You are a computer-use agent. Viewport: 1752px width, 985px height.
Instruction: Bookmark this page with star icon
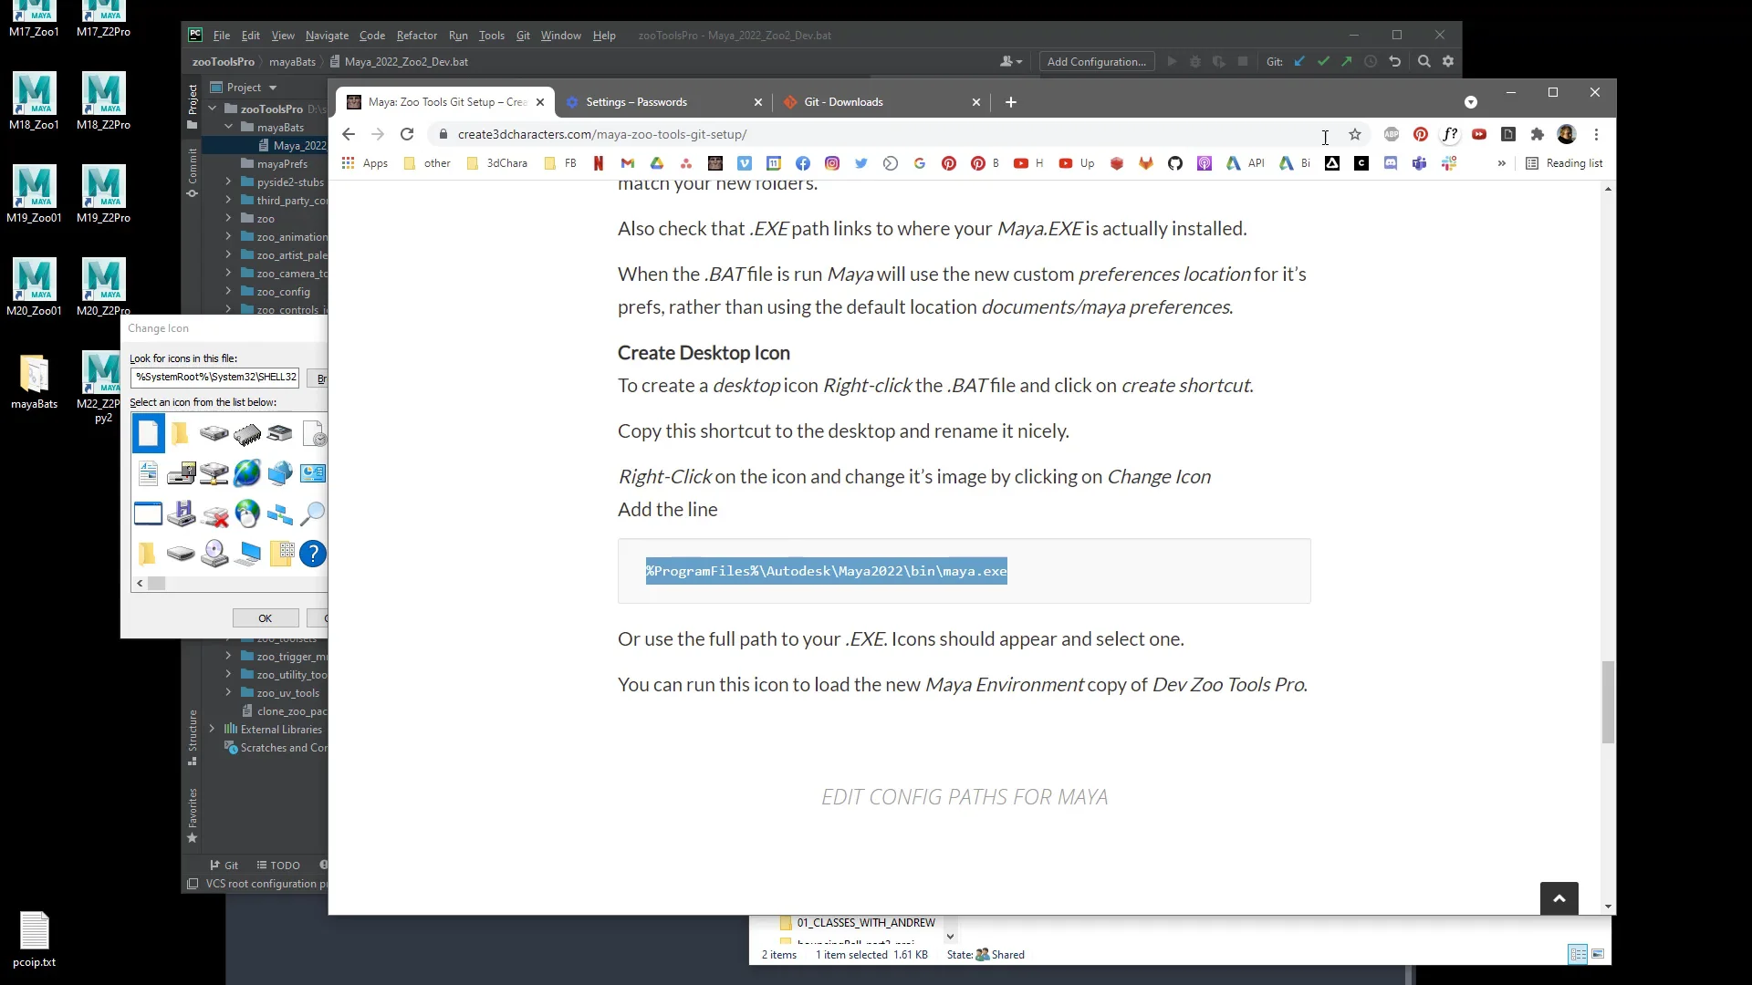(x=1355, y=134)
